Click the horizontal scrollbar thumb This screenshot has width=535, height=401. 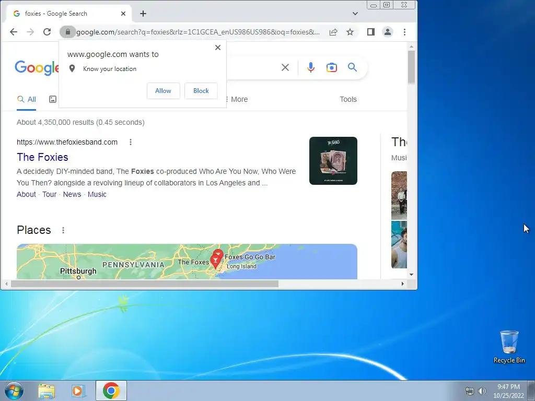tap(145, 284)
